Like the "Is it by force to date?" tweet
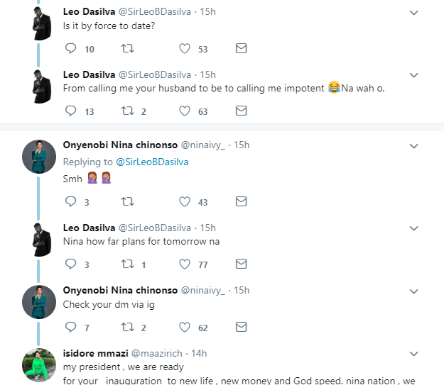The width and height of the screenshot is (444, 385). pos(185,48)
